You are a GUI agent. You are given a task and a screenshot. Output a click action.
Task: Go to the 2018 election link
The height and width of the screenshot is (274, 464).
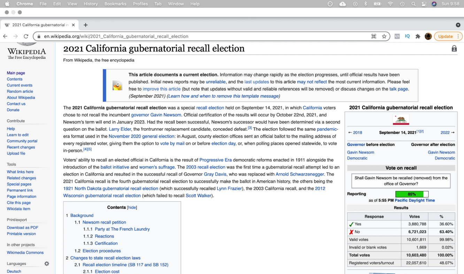click(357, 133)
